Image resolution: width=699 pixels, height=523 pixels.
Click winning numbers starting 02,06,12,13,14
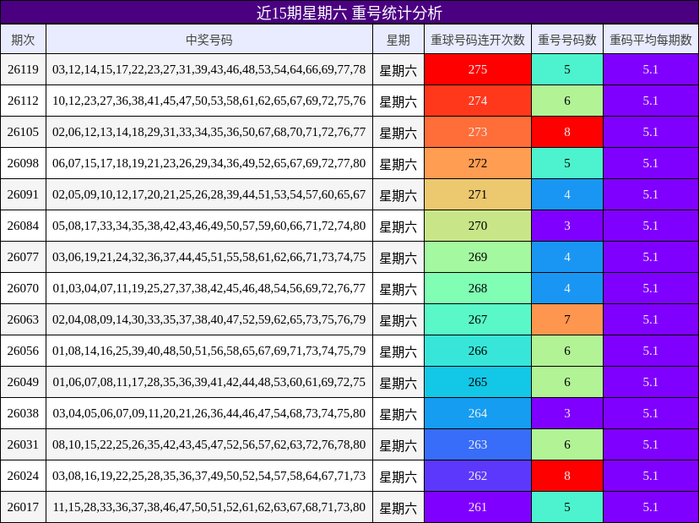click(x=209, y=132)
